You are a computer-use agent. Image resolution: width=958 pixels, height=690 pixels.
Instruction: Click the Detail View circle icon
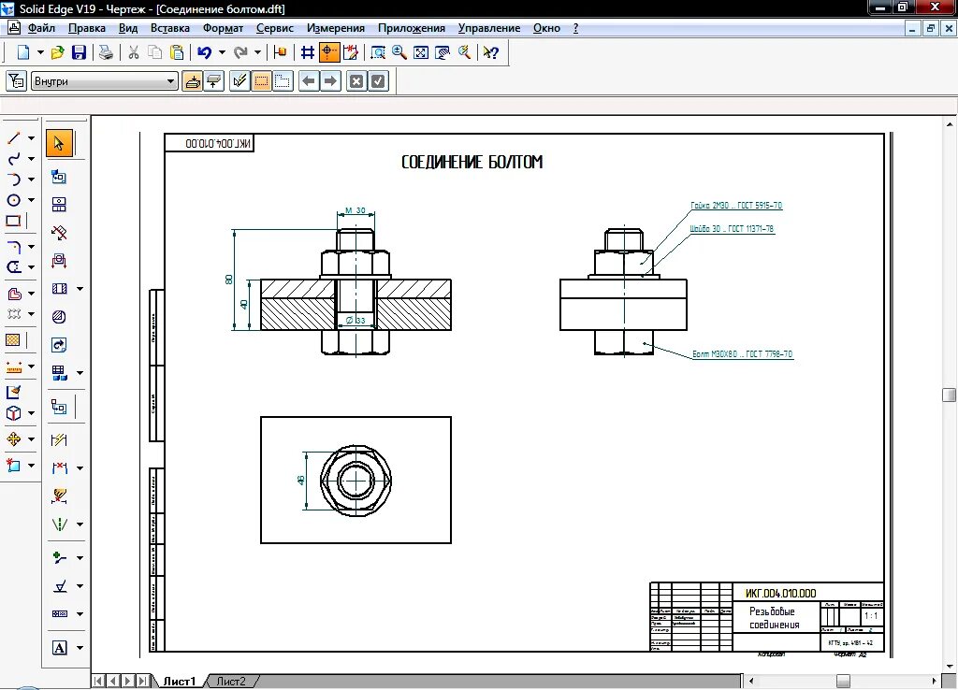click(59, 317)
